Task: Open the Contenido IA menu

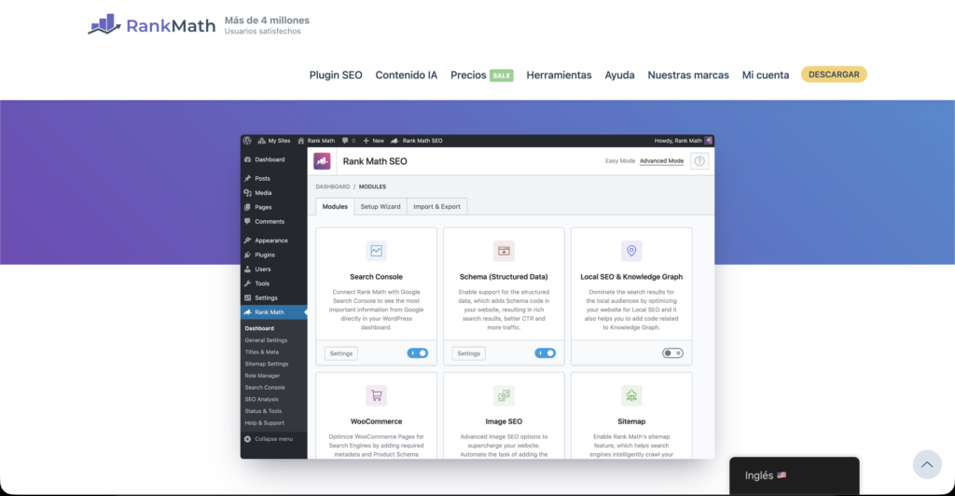Action: click(407, 75)
